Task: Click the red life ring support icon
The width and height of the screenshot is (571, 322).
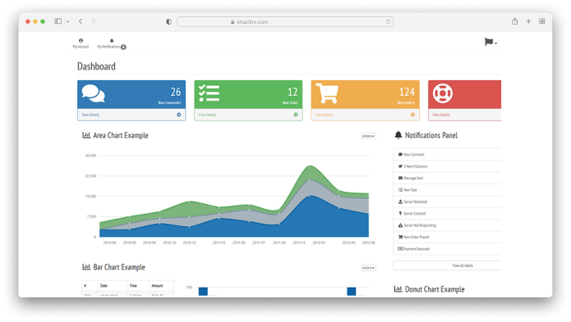Action: 443,93
